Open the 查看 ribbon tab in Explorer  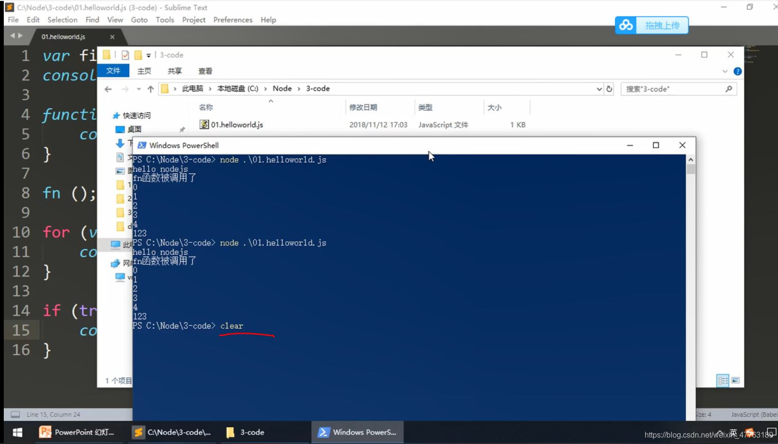[205, 71]
